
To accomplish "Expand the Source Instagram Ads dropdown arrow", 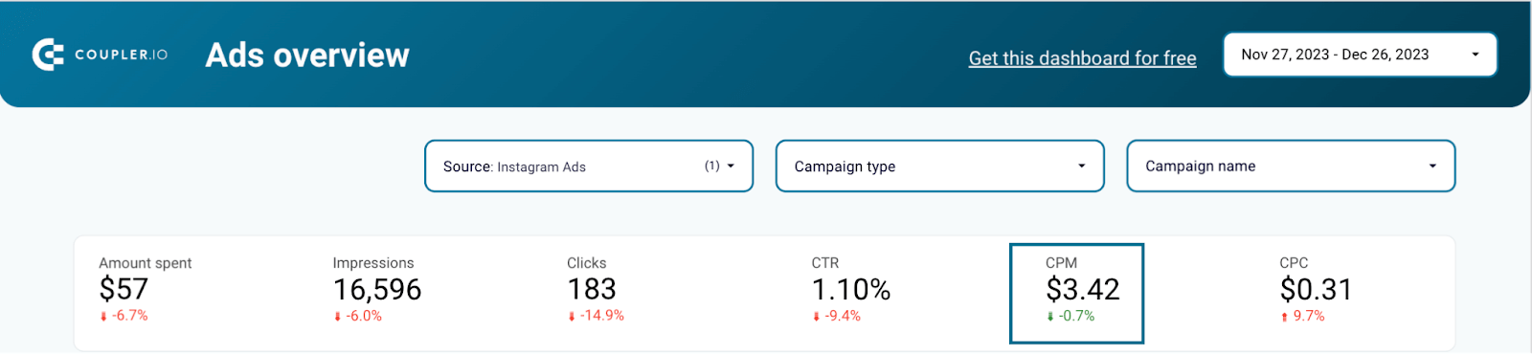I will [x=731, y=166].
